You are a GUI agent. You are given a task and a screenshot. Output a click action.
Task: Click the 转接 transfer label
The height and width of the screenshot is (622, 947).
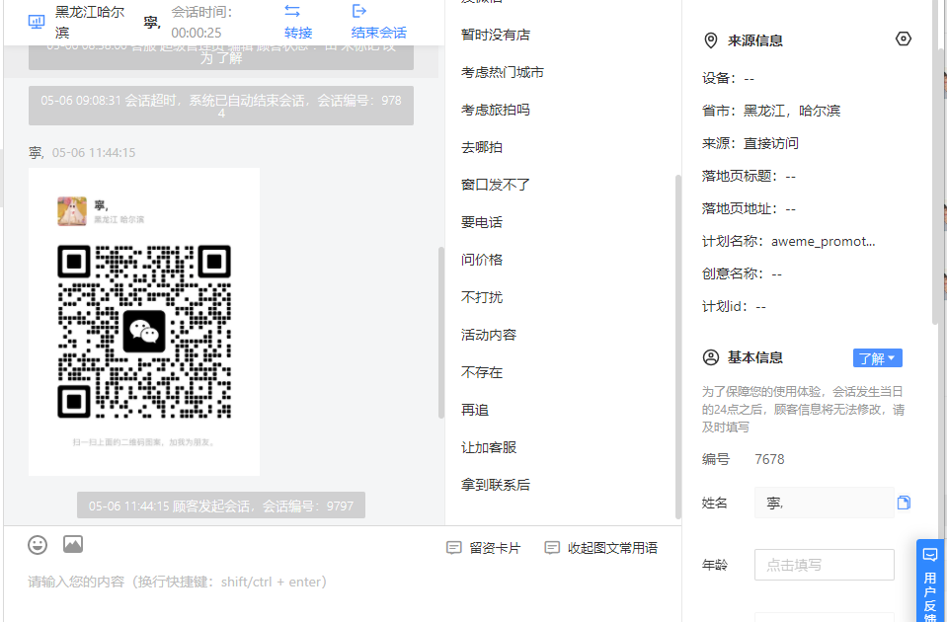coord(298,33)
